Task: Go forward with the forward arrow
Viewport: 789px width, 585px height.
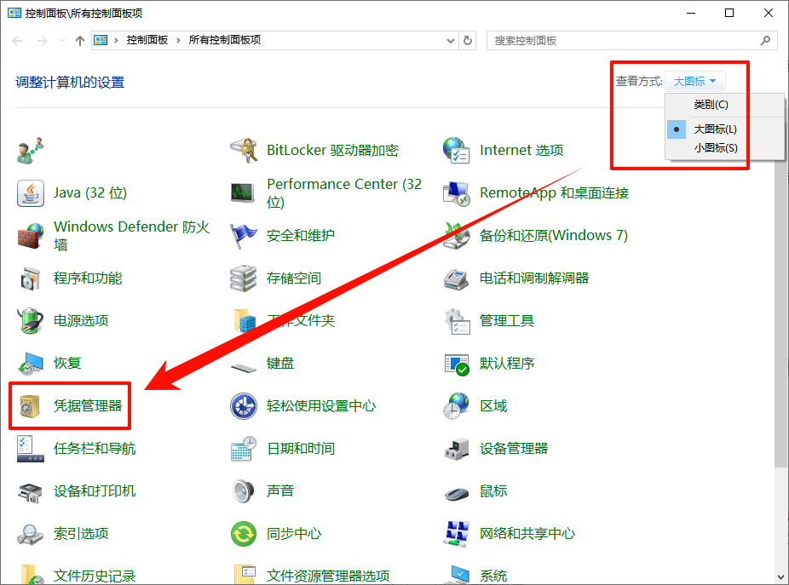Action: click(x=43, y=41)
